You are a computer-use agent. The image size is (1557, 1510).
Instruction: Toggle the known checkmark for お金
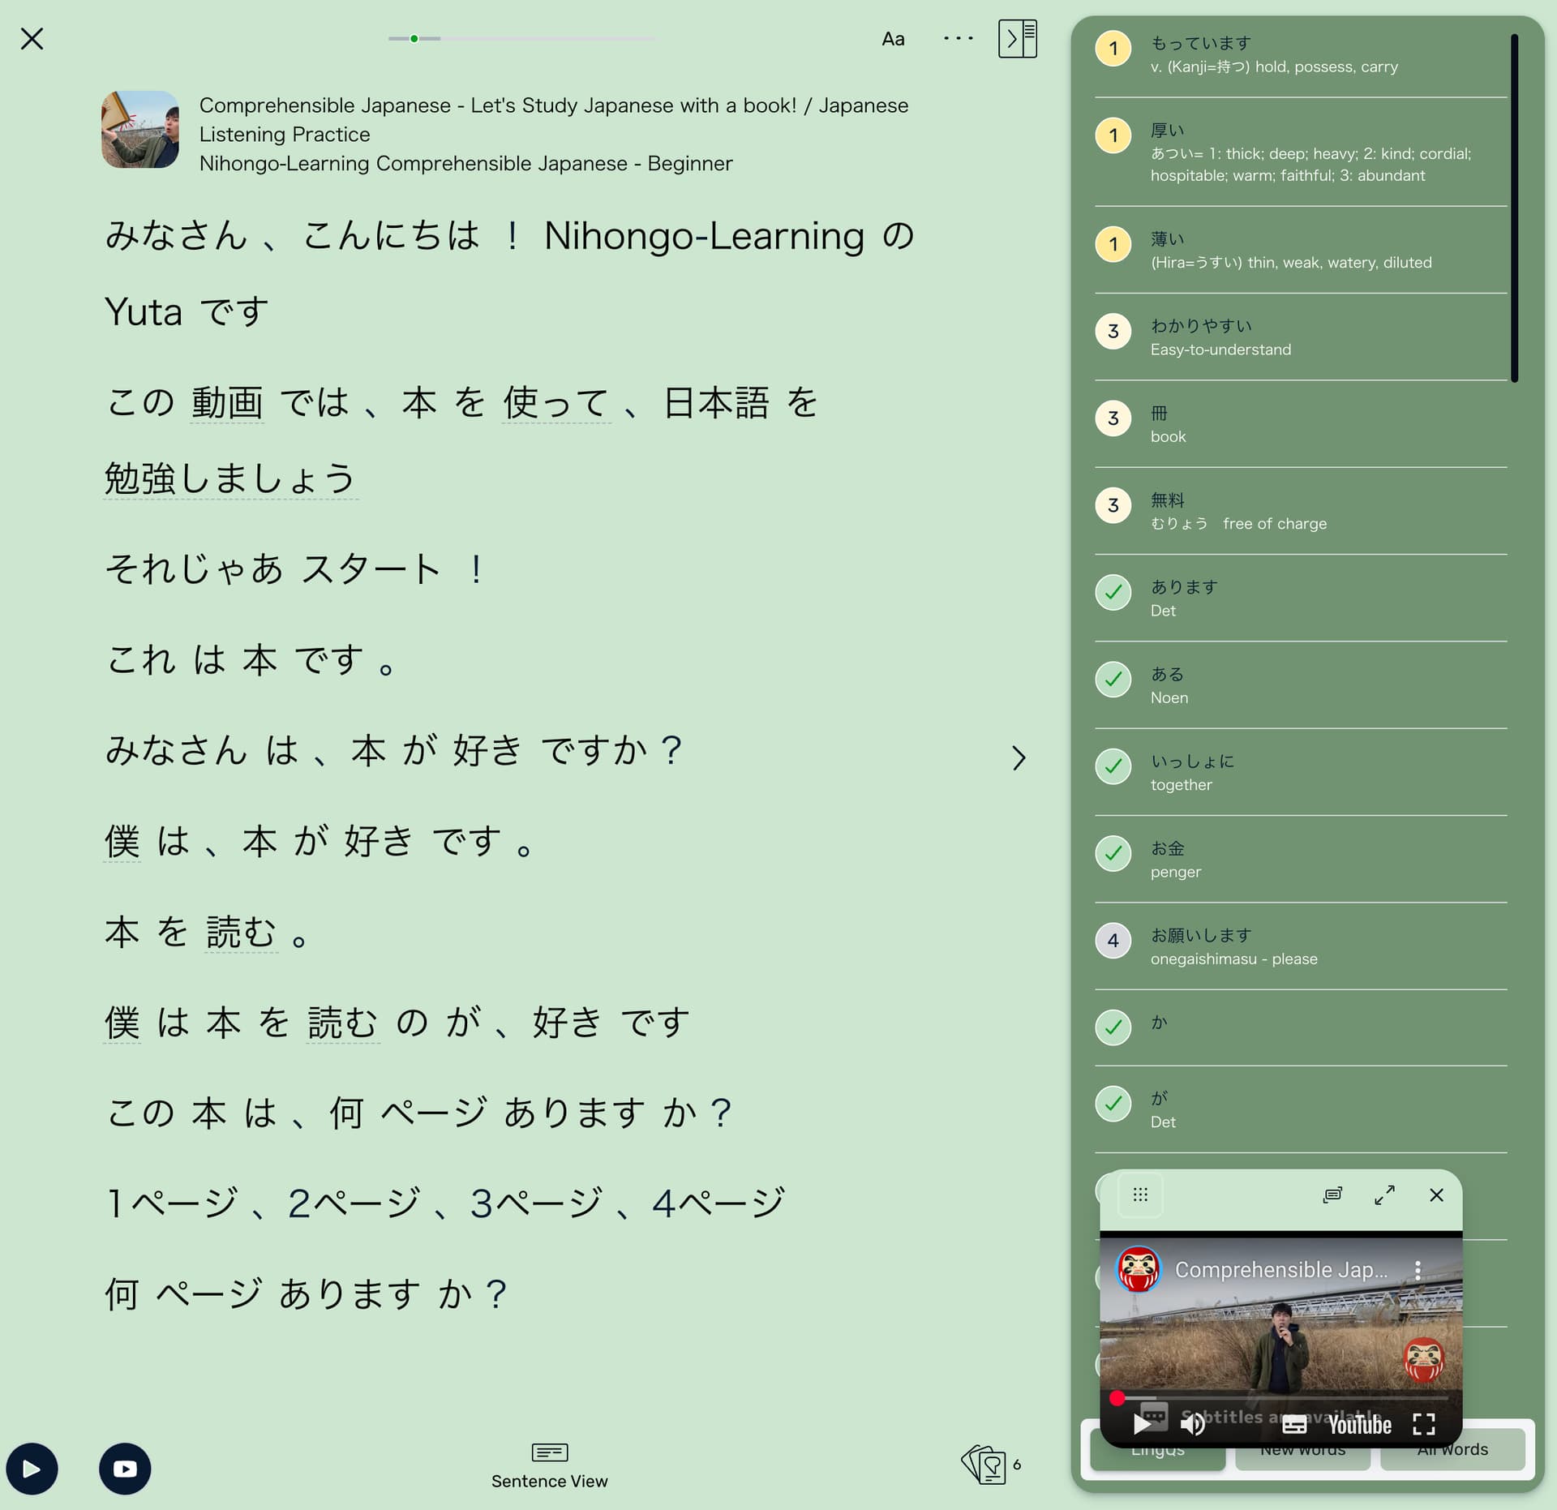(x=1113, y=853)
